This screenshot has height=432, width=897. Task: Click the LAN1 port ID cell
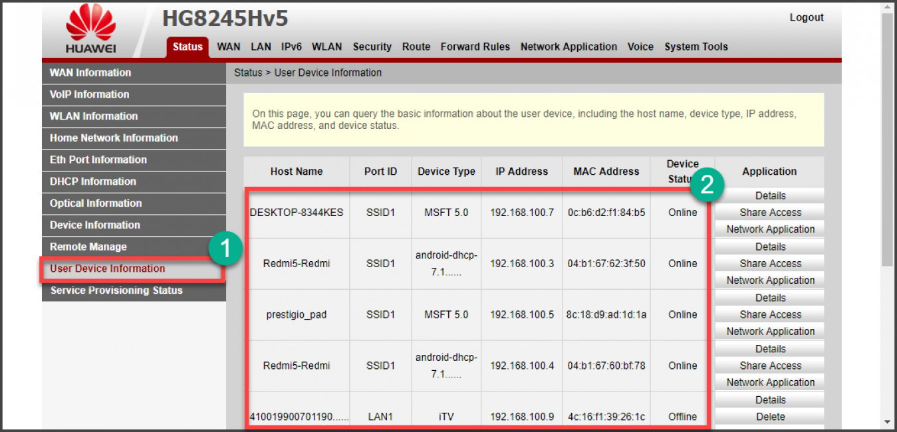click(380, 417)
